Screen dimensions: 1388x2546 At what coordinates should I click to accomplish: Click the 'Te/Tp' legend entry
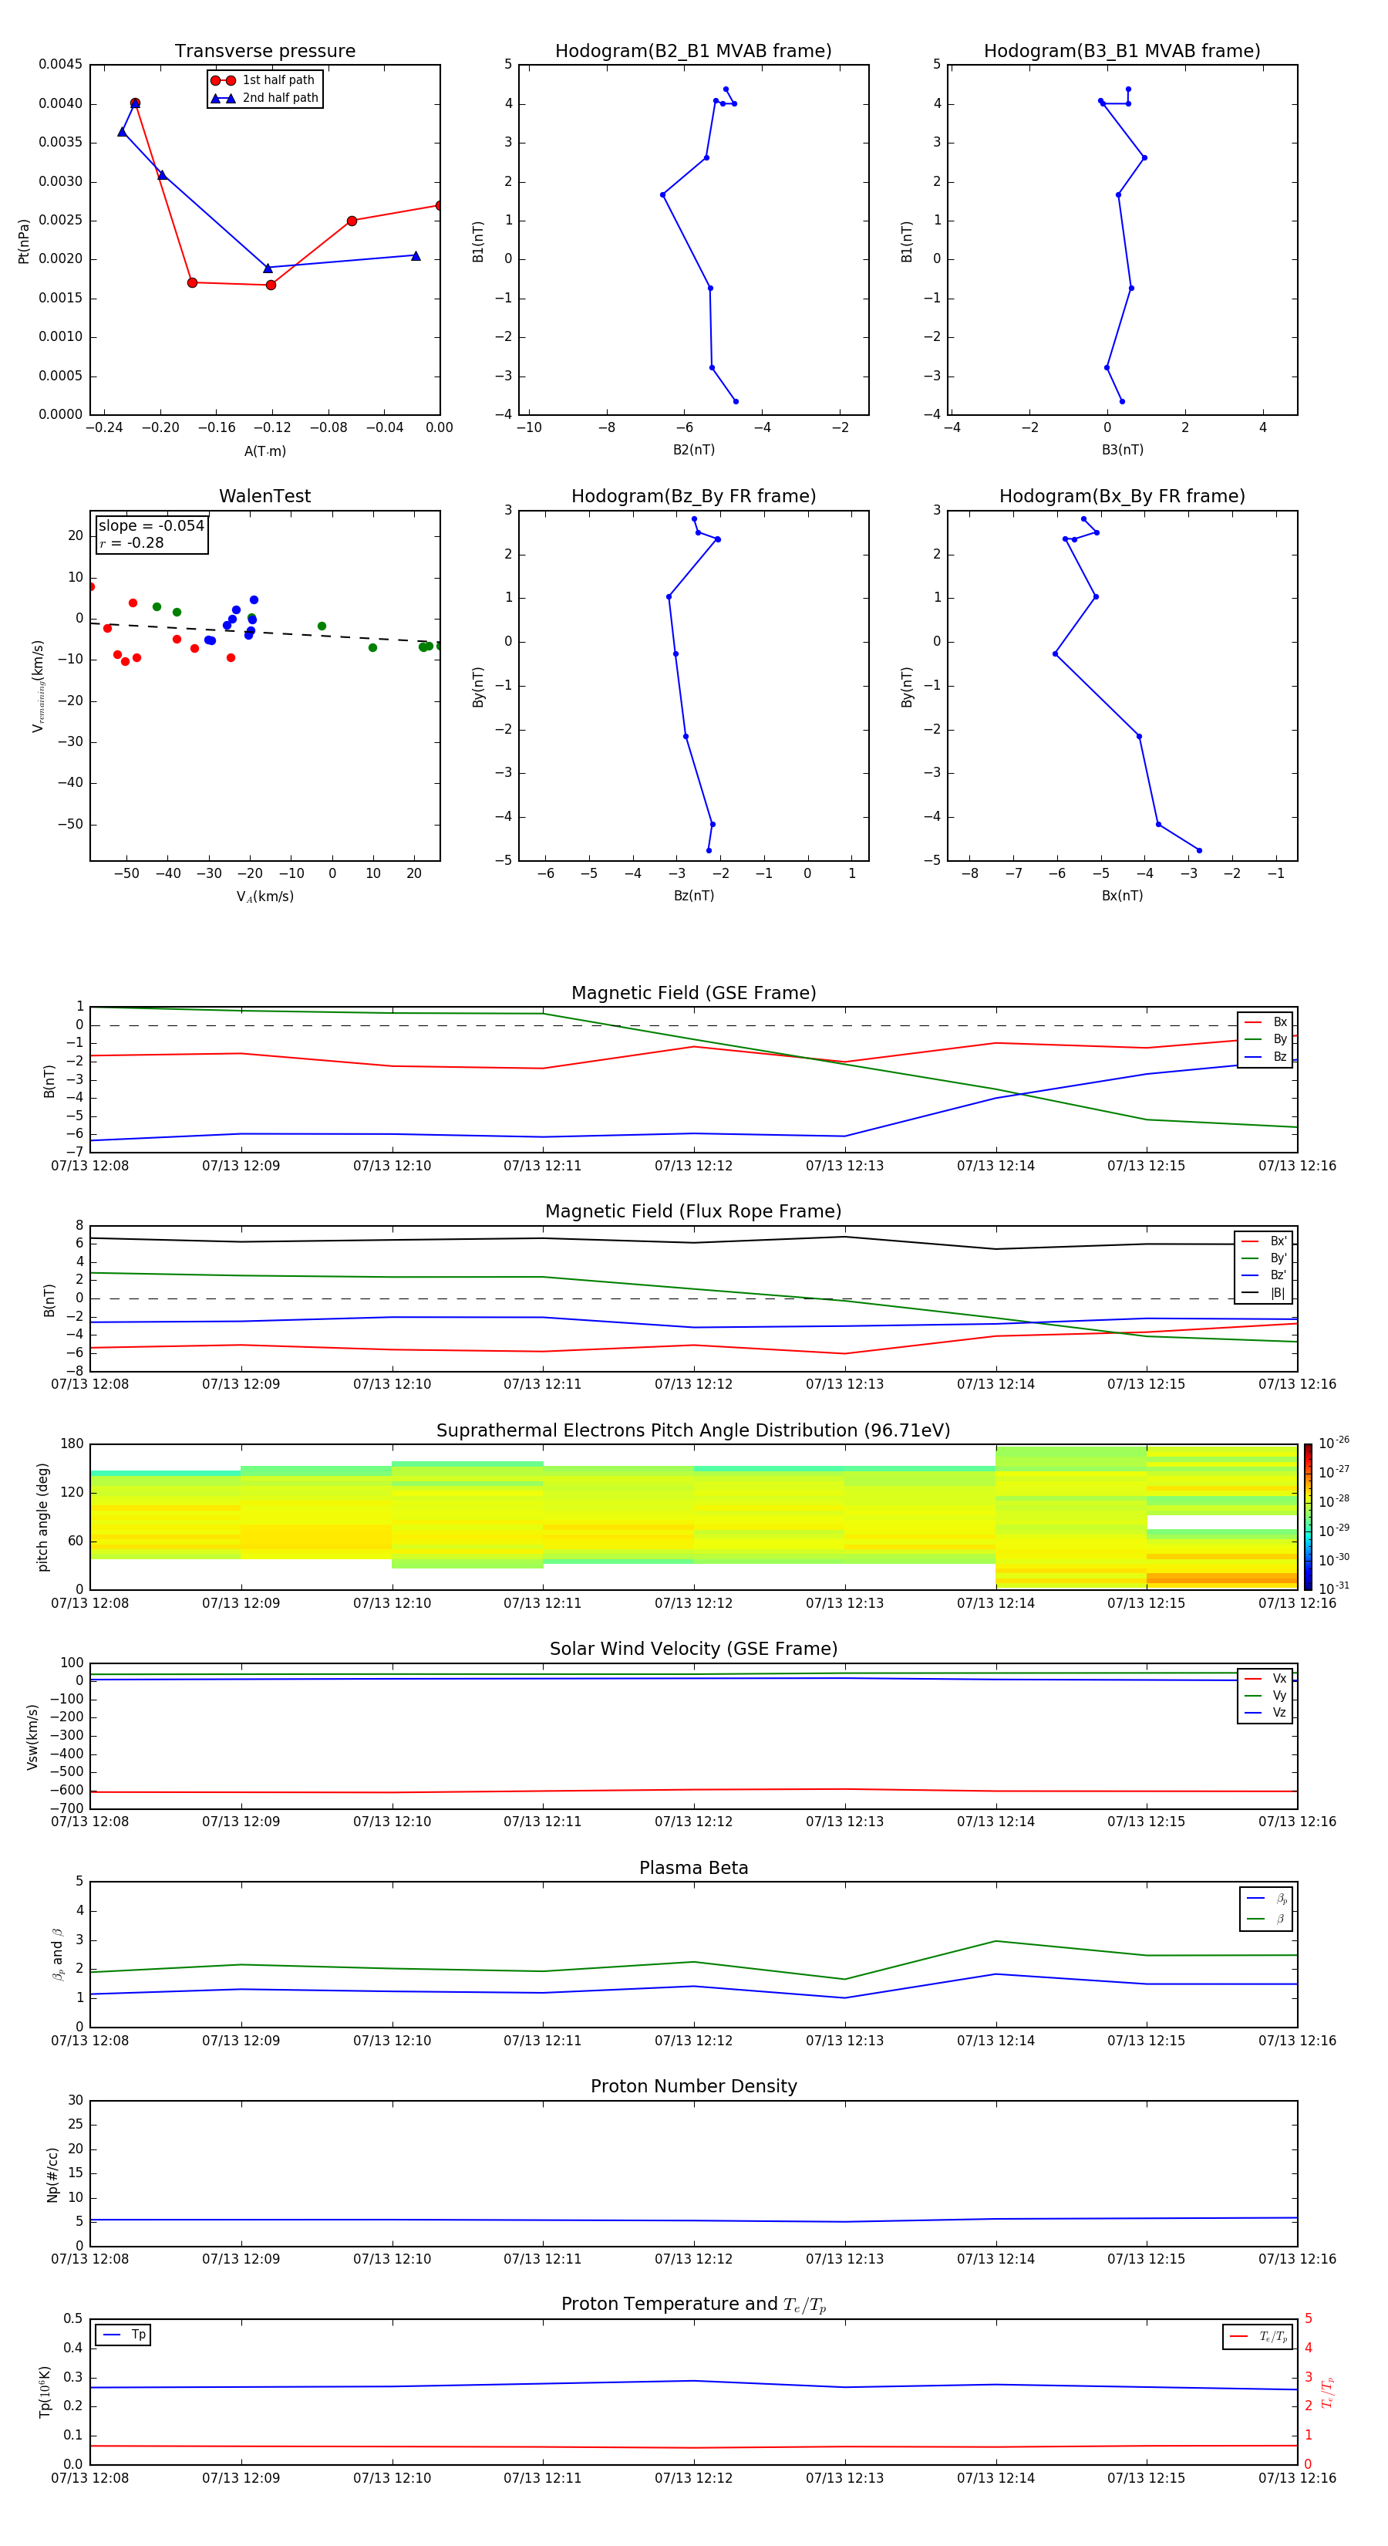(1258, 2336)
